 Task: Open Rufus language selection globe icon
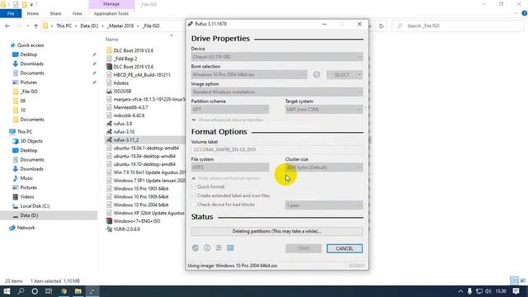click(196, 248)
